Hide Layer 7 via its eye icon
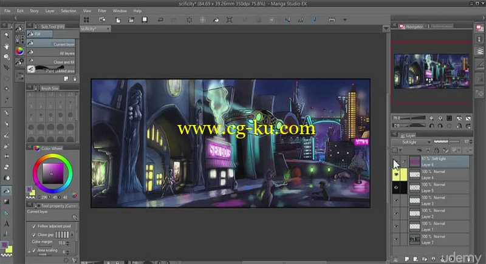The height and width of the screenshot is (264, 486). pyautogui.click(x=396, y=240)
